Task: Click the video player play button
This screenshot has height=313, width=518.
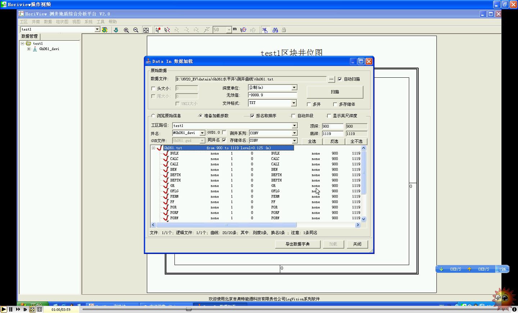Action: (4, 309)
